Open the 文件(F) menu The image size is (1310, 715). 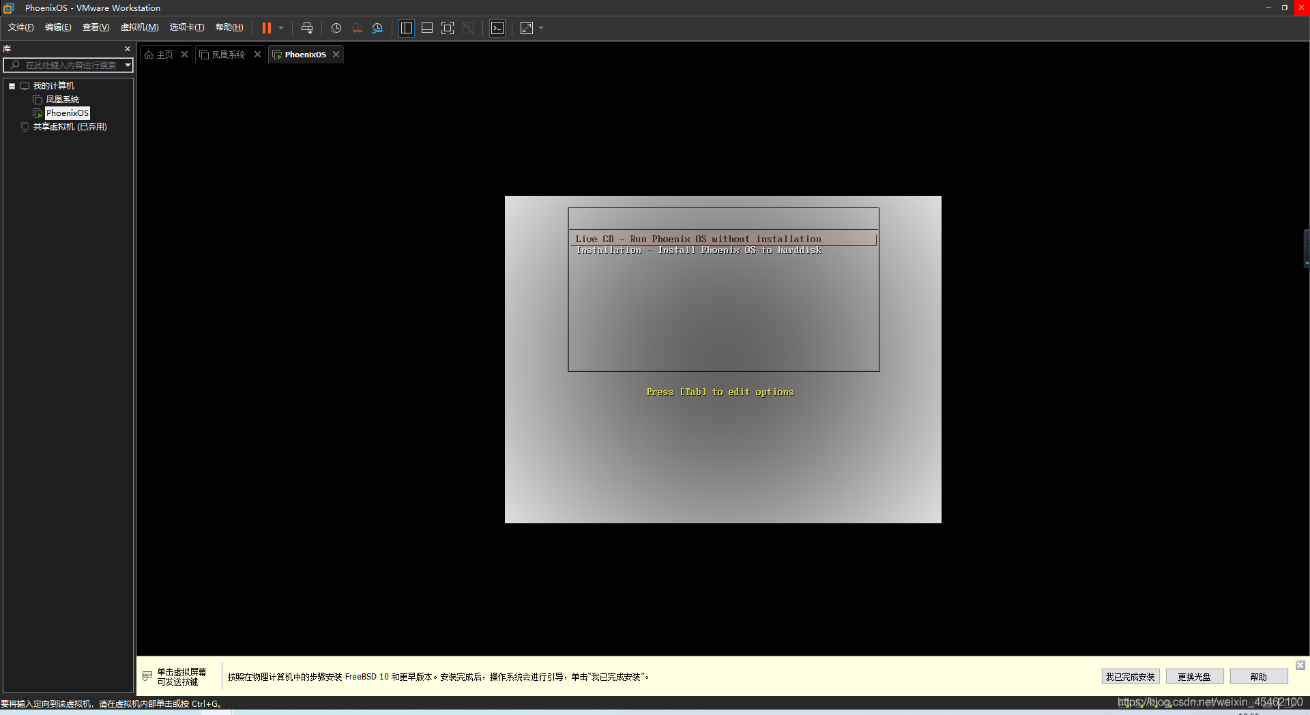(x=20, y=27)
